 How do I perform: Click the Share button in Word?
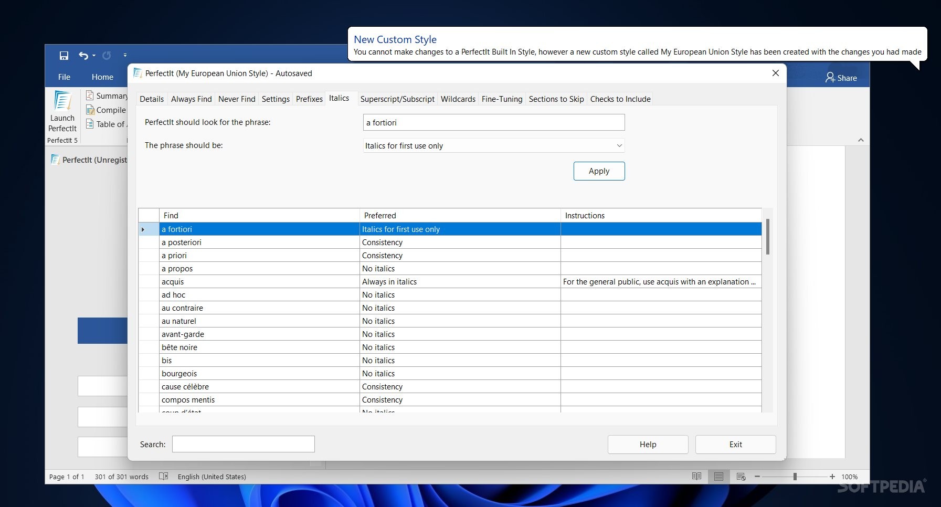coord(841,78)
